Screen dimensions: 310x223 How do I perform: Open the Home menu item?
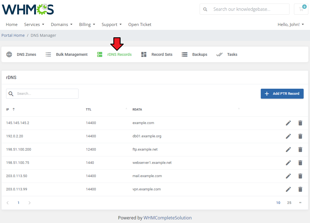click(x=12, y=25)
